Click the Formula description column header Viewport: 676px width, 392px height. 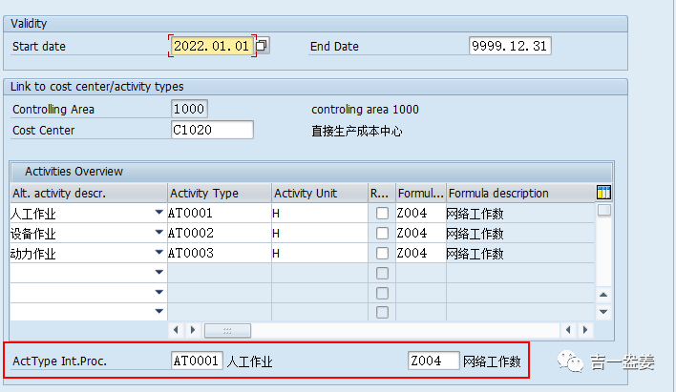point(520,193)
